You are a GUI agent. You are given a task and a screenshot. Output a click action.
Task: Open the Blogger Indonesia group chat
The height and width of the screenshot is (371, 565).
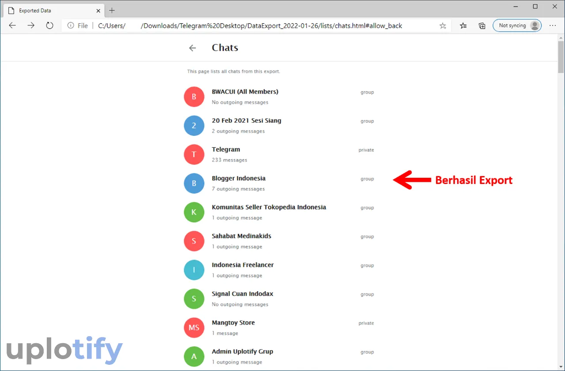pyautogui.click(x=279, y=184)
